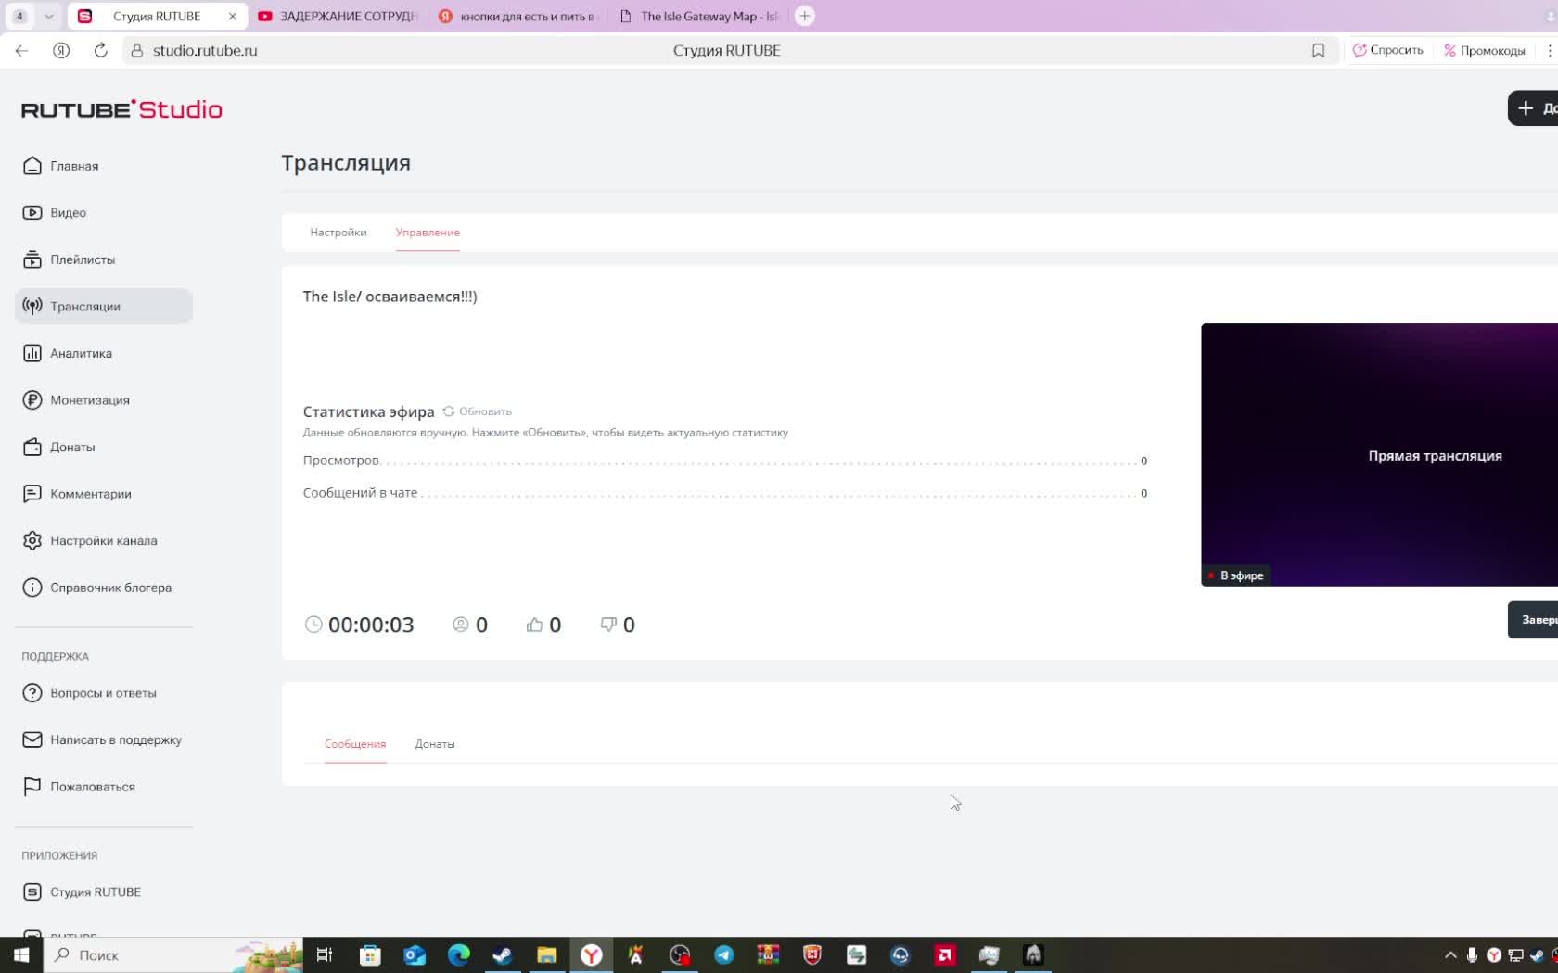
Task: Open the Windows Start menu
Action: pyautogui.click(x=21, y=954)
